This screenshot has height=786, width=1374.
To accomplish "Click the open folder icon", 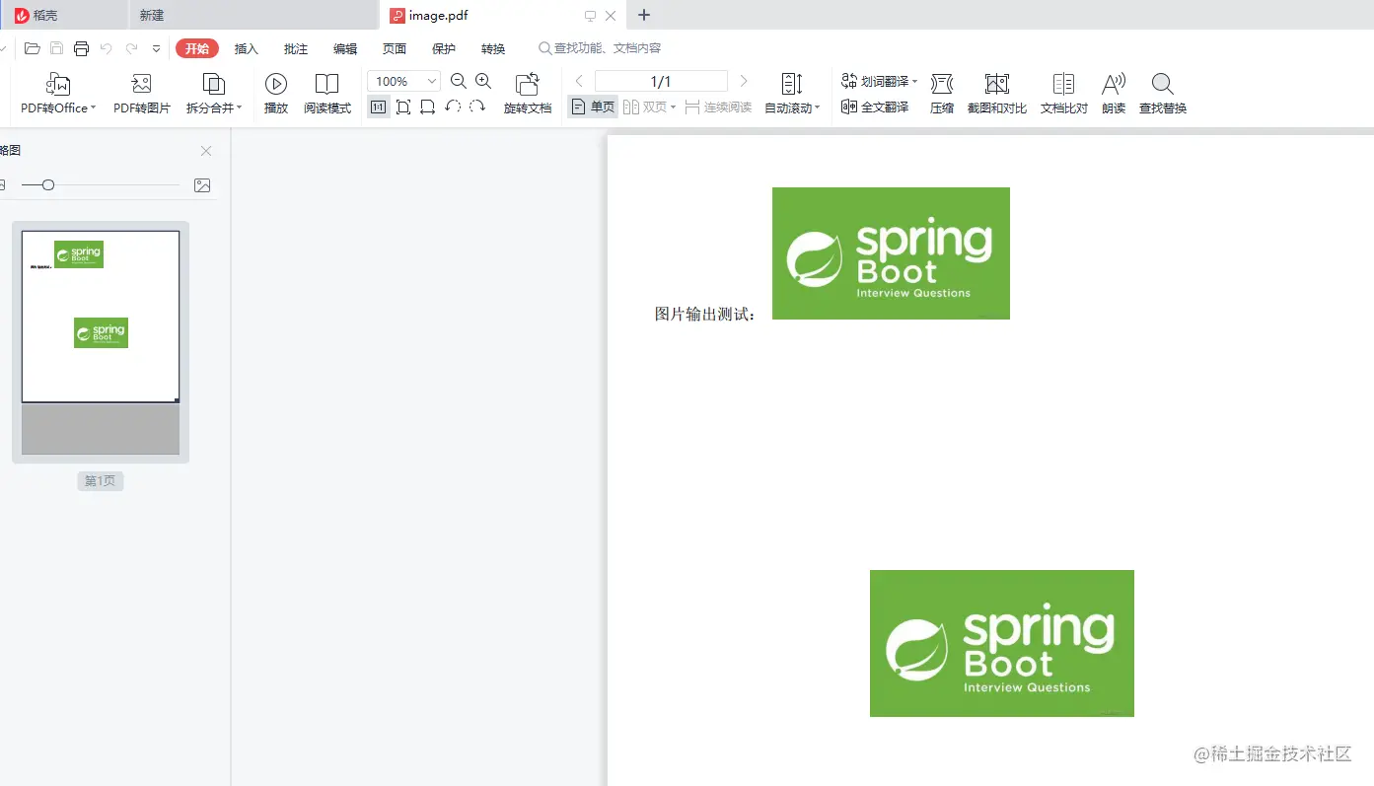I will (33, 48).
